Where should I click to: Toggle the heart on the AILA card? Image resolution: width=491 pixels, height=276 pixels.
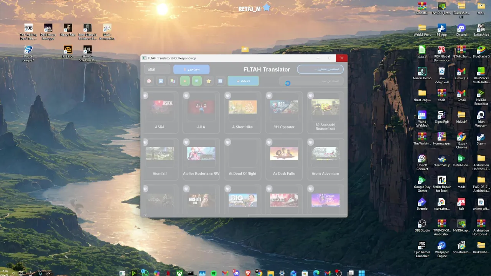[186, 95]
